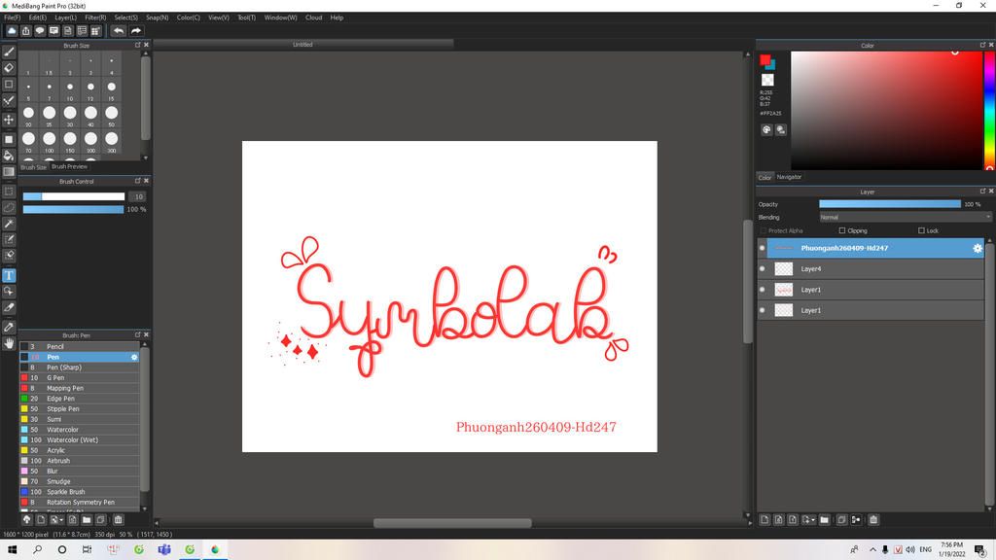Viewport: 996px width, 560px height.
Task: Choose the Gradient tool
Action: pos(9,171)
